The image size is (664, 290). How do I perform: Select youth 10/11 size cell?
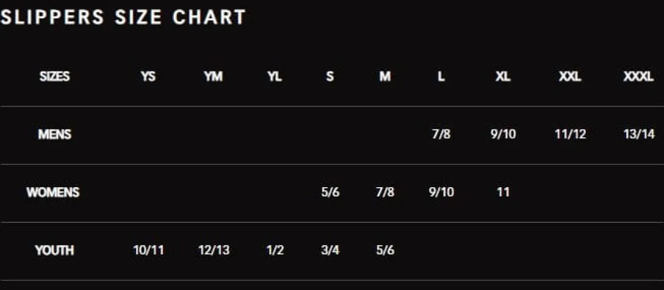tap(148, 250)
